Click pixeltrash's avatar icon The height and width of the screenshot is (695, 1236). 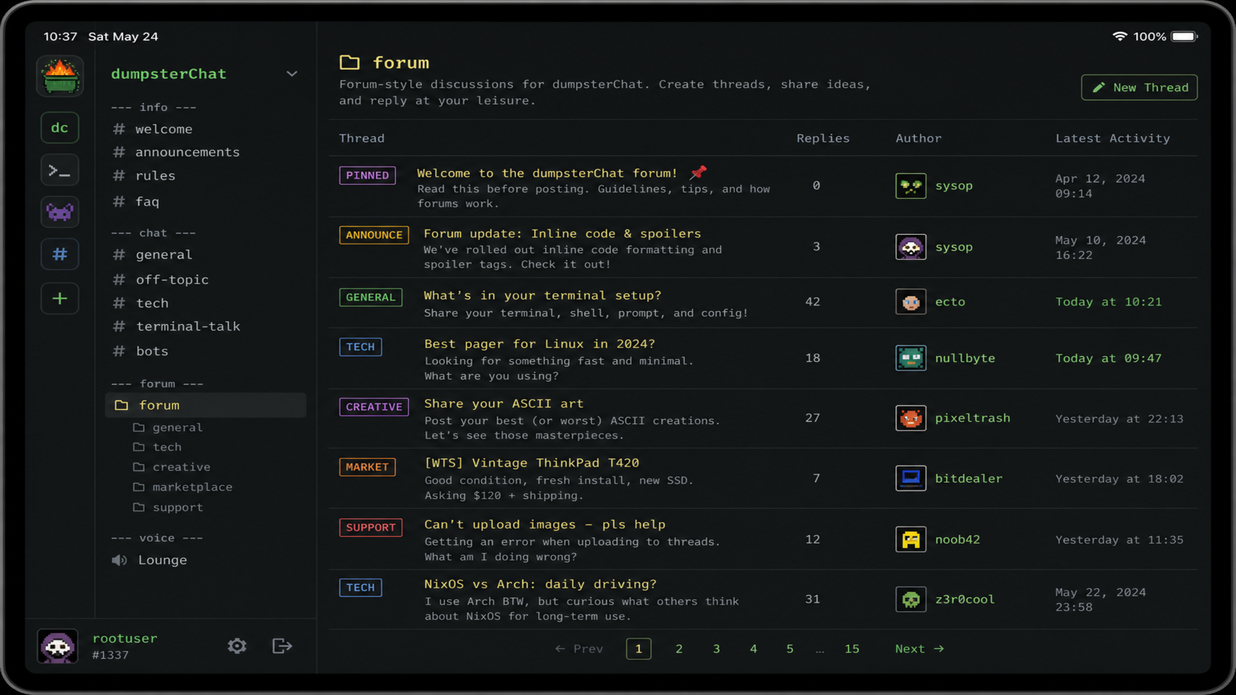point(911,418)
